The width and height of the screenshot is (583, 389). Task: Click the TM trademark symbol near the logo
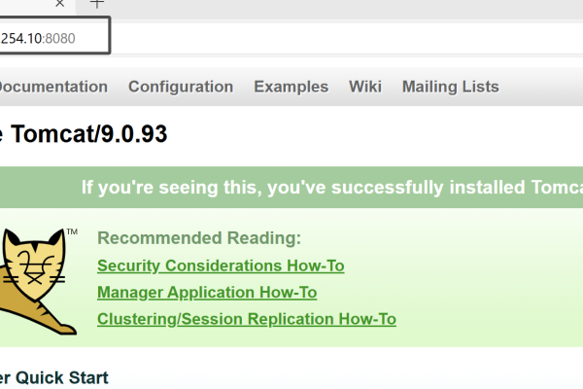point(71,234)
